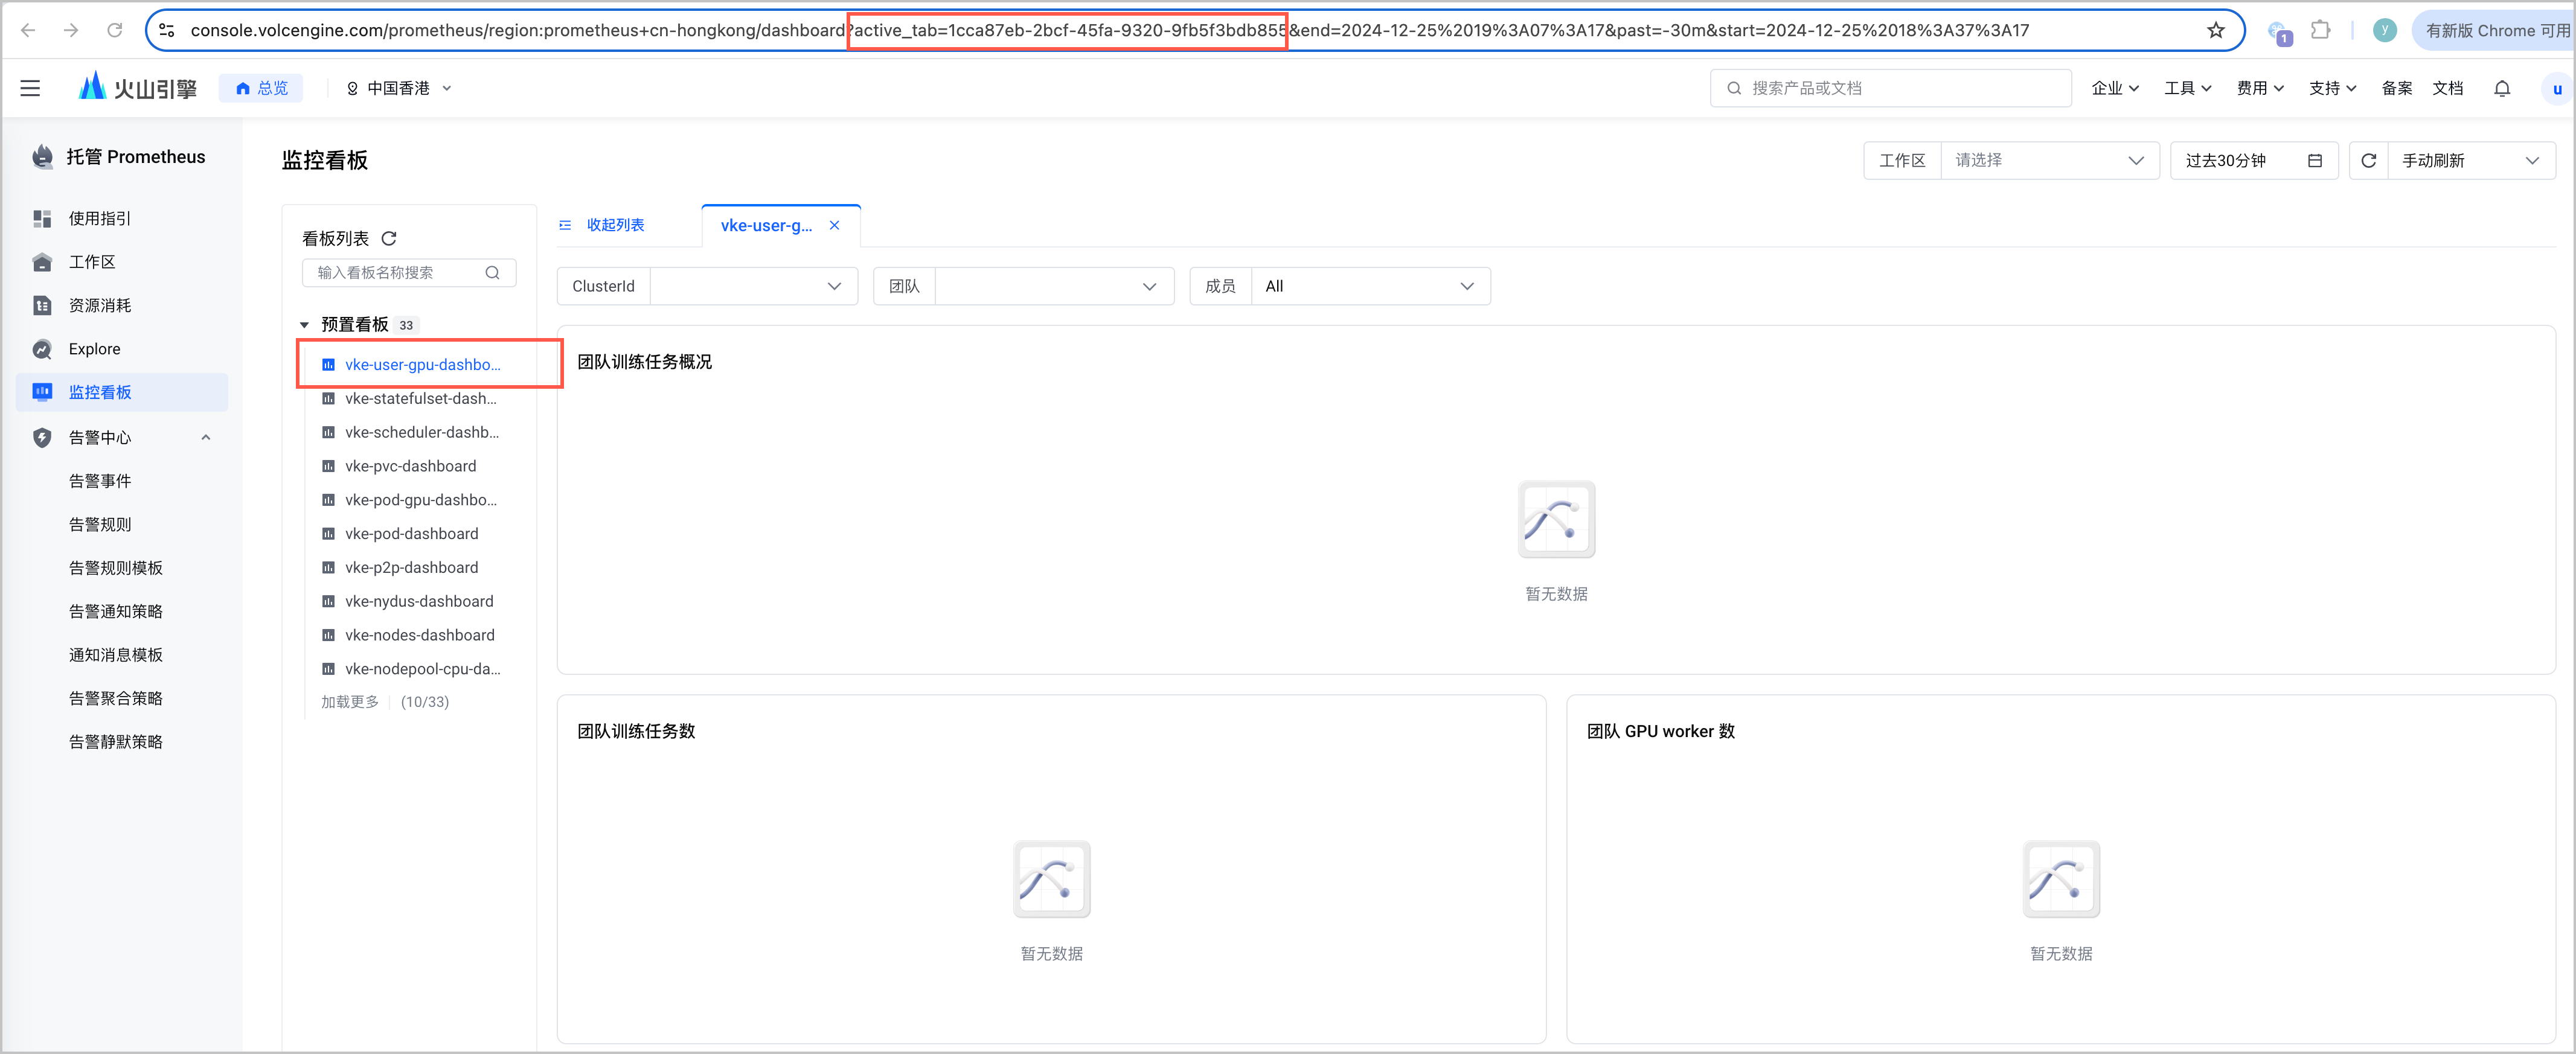Screen dimensions: 2576x1054
Task: Open the 中国香港 region selector
Action: click(399, 88)
